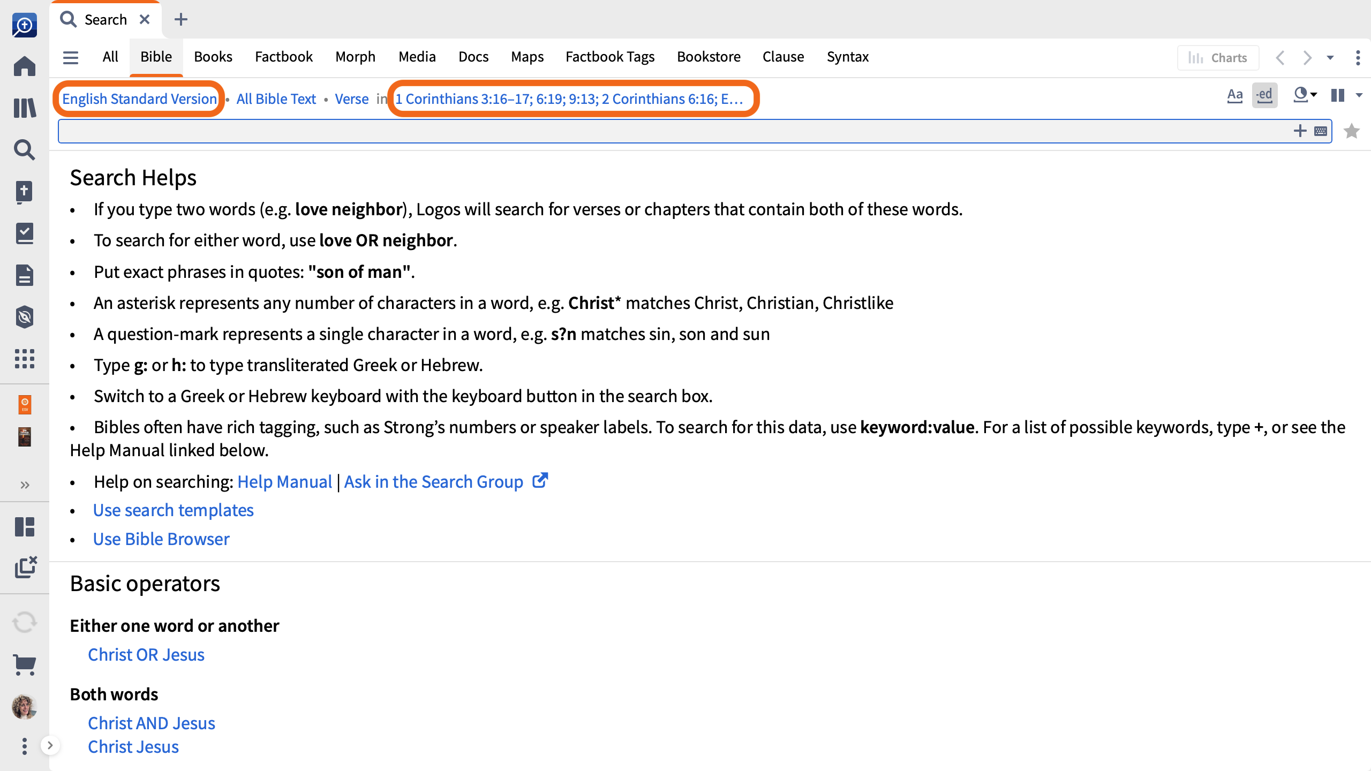Go back with left chevron
This screenshot has width=1371, height=771.
click(1280, 57)
